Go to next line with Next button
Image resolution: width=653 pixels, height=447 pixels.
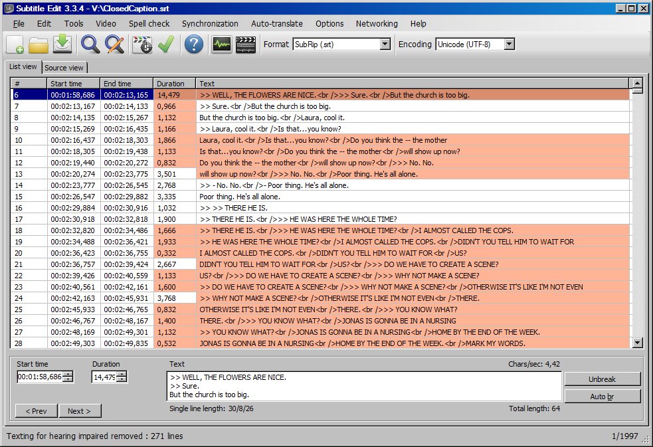80,410
